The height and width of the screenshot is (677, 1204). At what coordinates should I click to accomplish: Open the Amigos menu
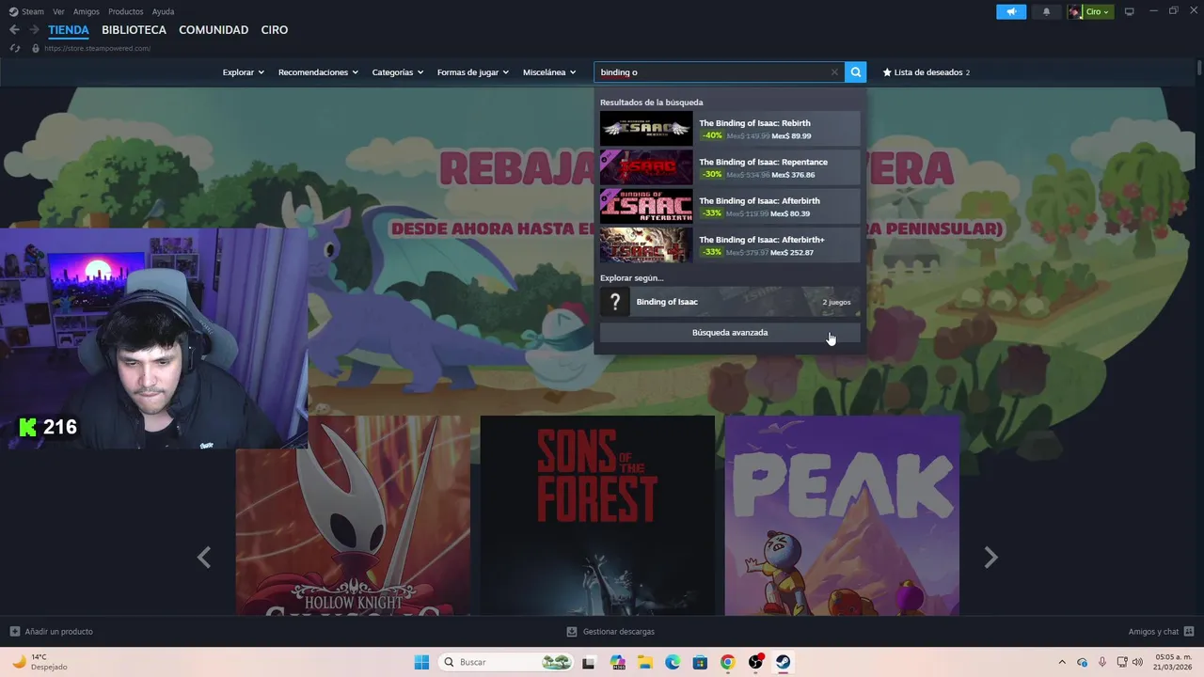coord(87,11)
